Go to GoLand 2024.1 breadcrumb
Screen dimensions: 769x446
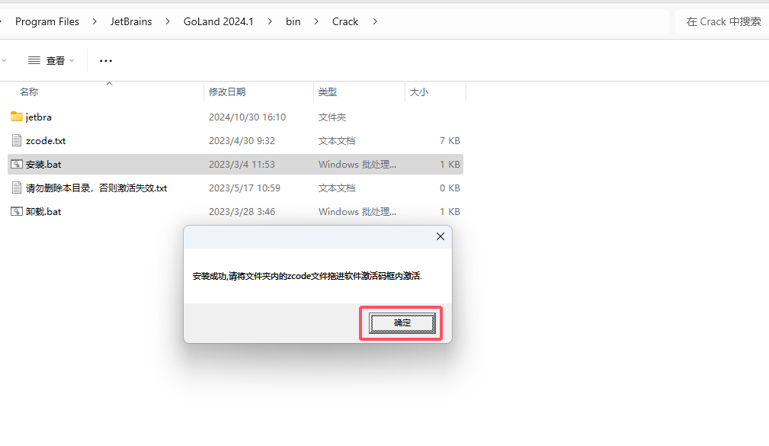pyautogui.click(x=219, y=21)
